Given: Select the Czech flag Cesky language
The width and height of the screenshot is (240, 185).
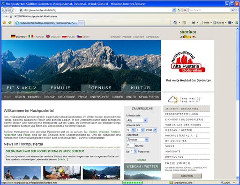Looking at the screenshot, I should pyautogui.click(x=83, y=36).
